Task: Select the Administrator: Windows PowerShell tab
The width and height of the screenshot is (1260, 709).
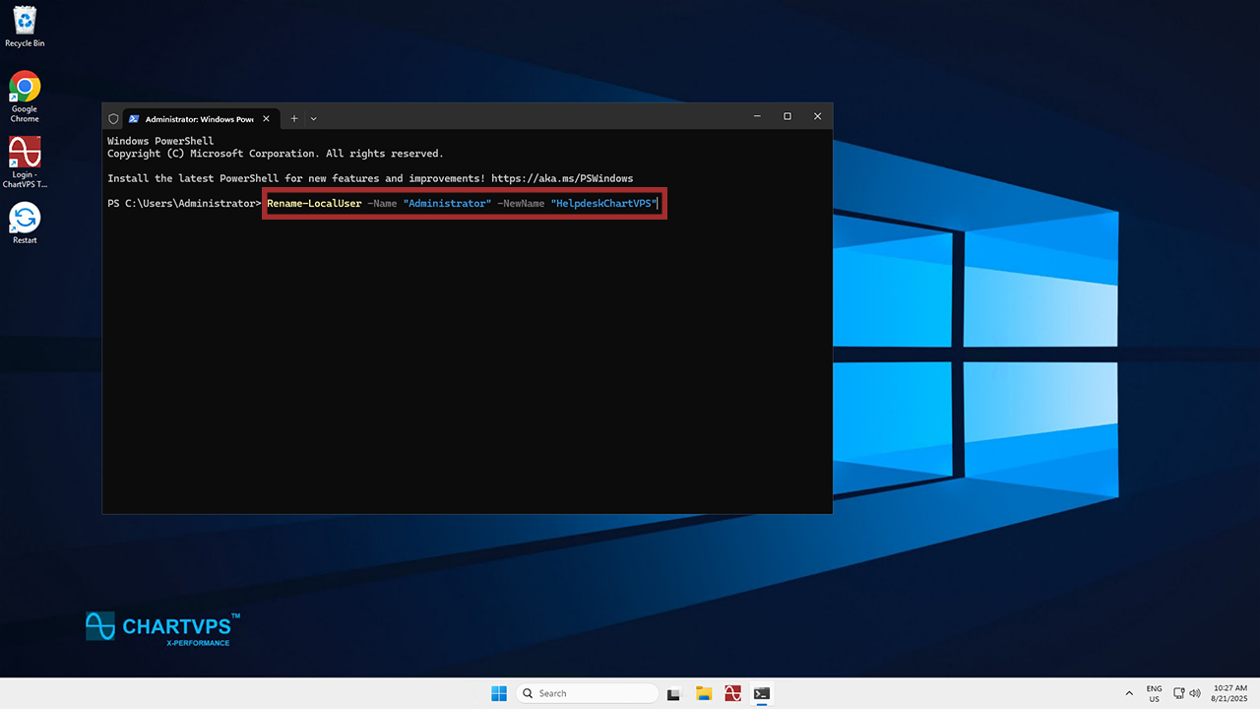Action: [197, 118]
